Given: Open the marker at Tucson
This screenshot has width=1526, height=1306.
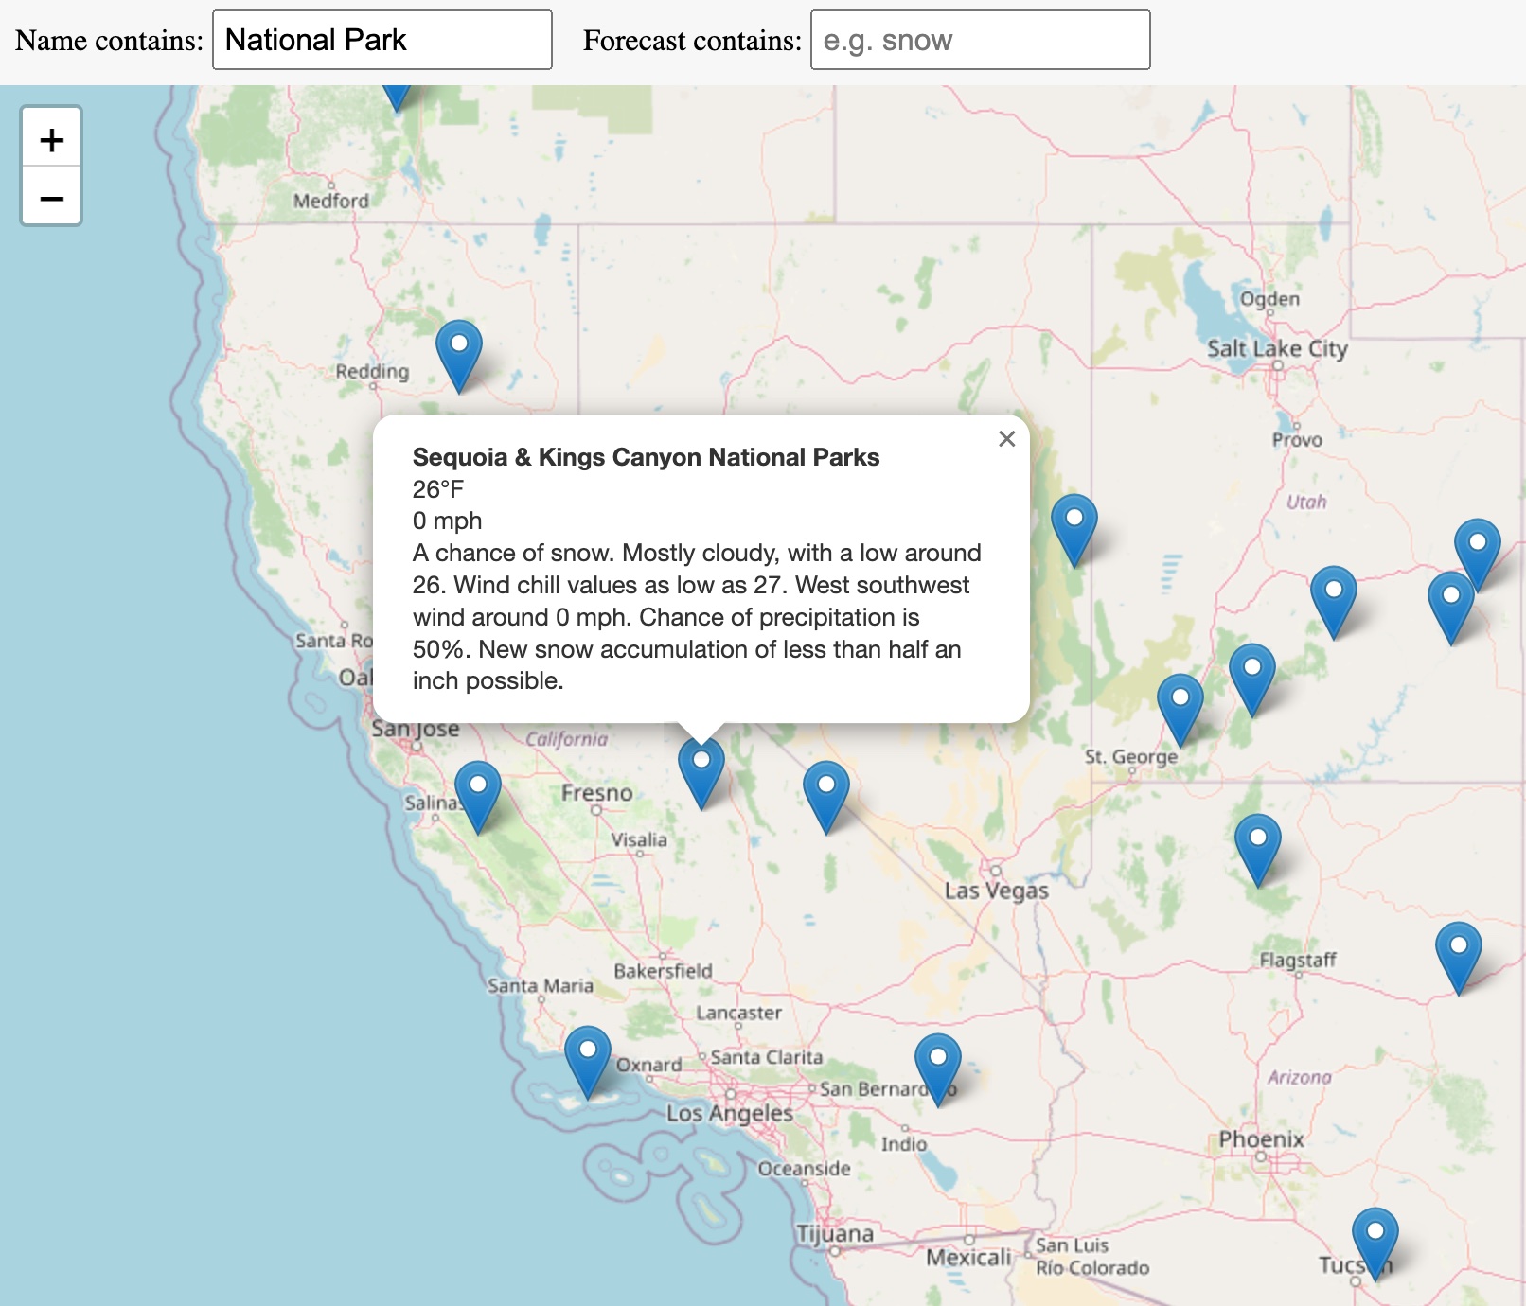Looking at the screenshot, I should 1375,1245.
